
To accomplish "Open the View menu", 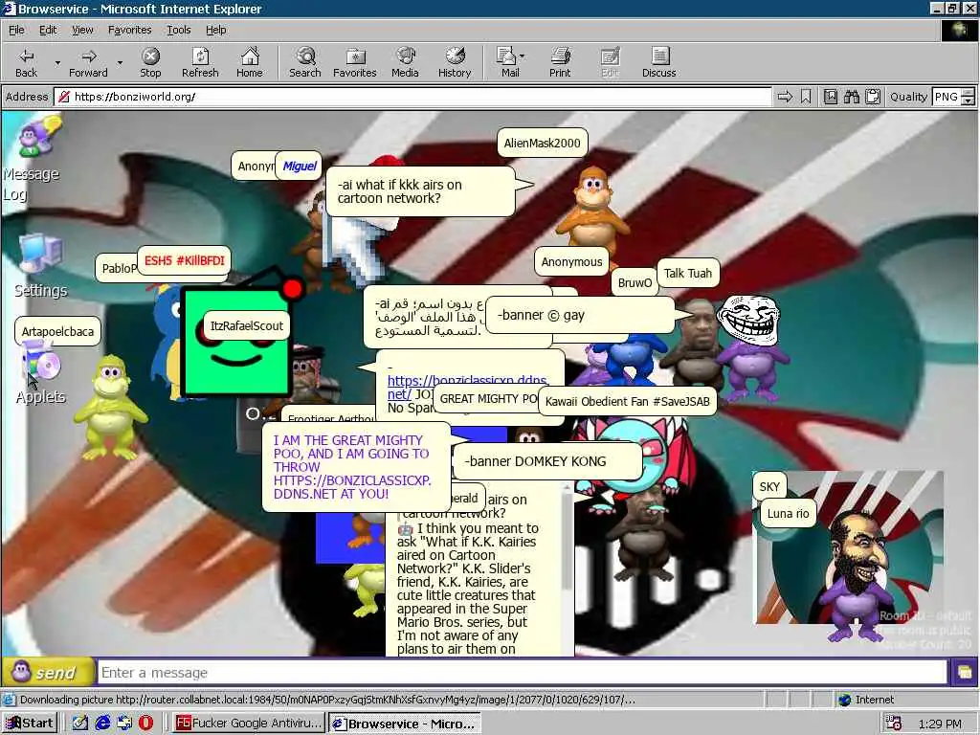I will pyautogui.click(x=82, y=30).
